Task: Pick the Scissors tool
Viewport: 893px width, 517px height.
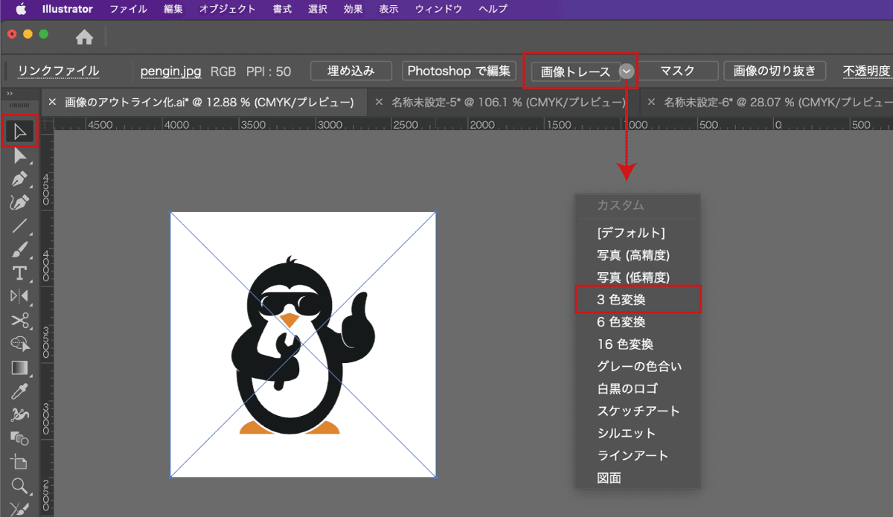Action: tap(19, 320)
